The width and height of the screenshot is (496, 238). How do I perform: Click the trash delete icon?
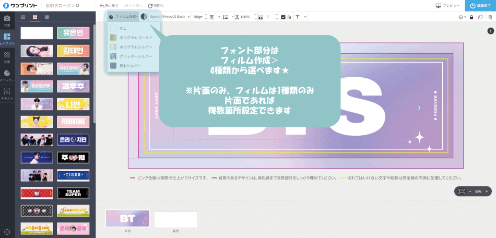pos(490,17)
